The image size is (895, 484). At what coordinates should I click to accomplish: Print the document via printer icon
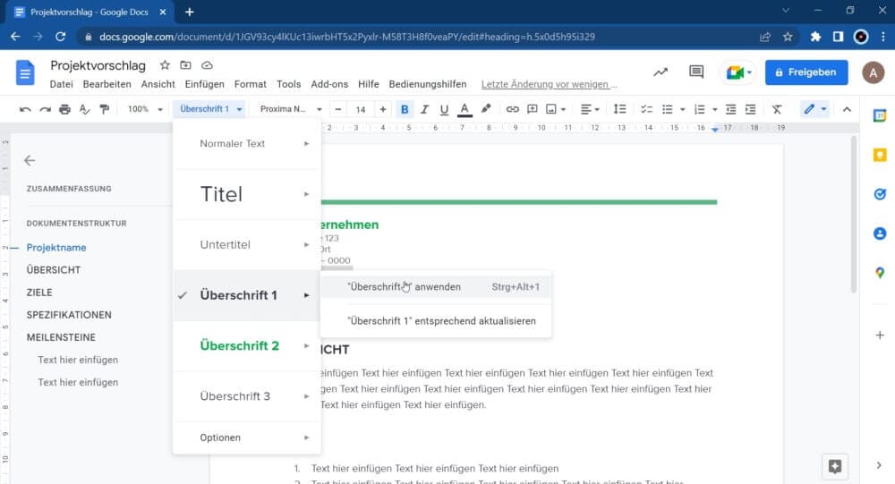point(64,109)
